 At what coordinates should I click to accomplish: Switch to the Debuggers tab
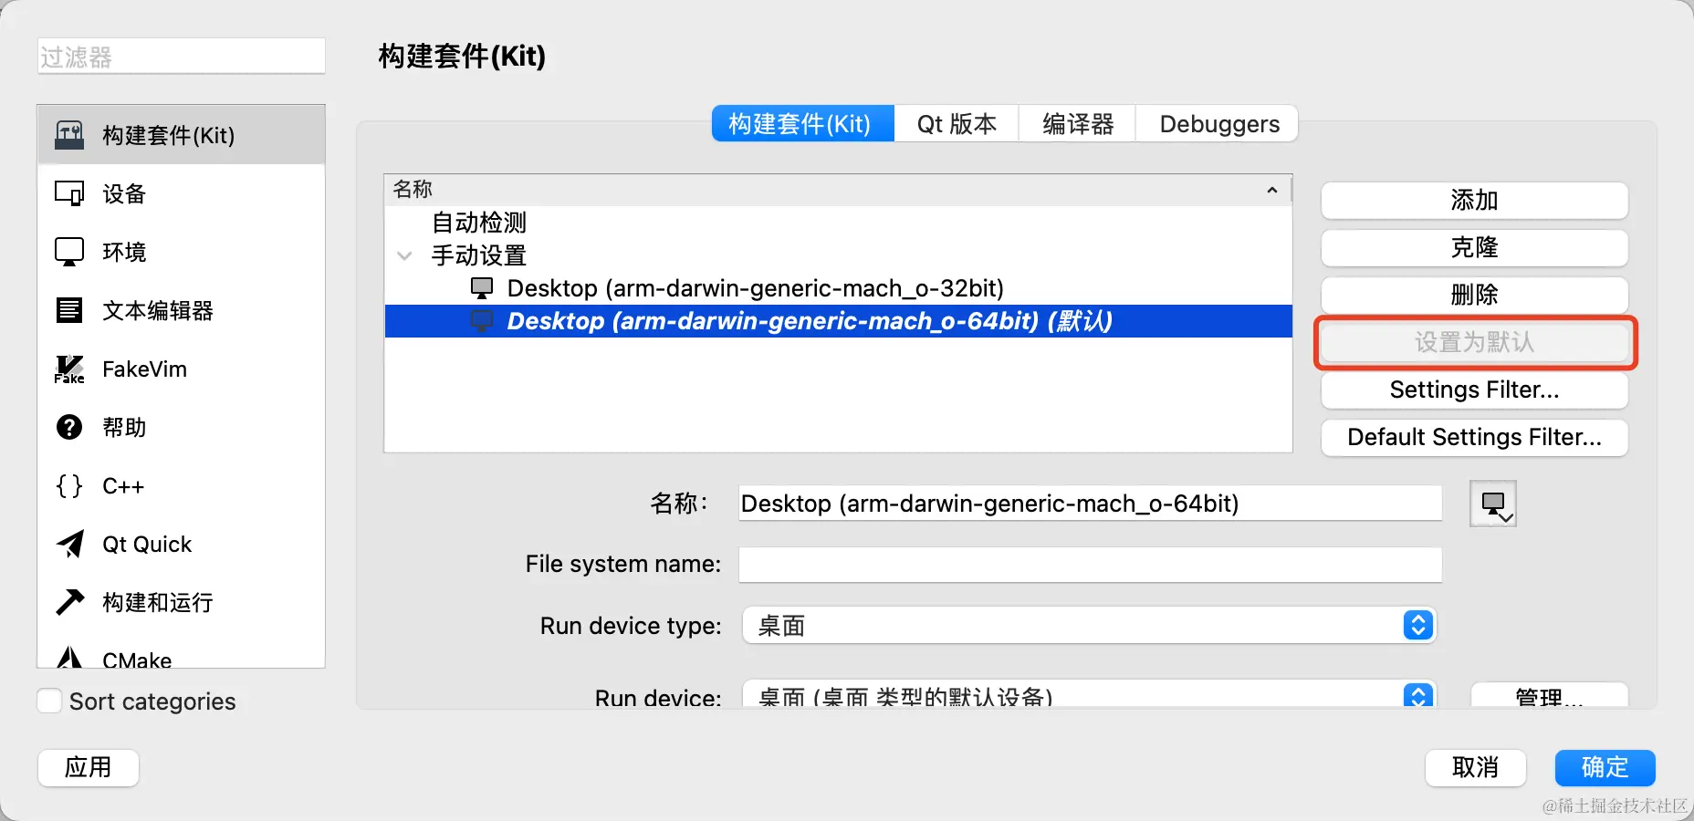pyautogui.click(x=1218, y=124)
